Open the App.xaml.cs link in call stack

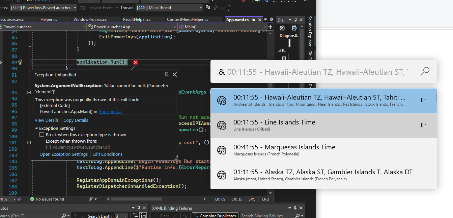(x=110, y=111)
